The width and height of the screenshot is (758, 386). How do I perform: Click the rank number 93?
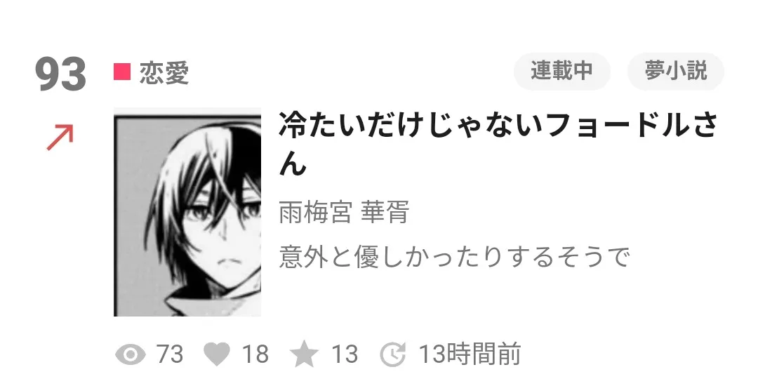click(x=60, y=74)
